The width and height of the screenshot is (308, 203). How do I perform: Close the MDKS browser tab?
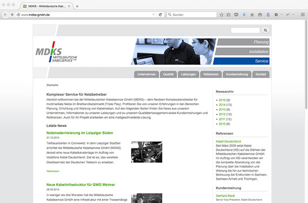pyautogui.click(x=69, y=6)
